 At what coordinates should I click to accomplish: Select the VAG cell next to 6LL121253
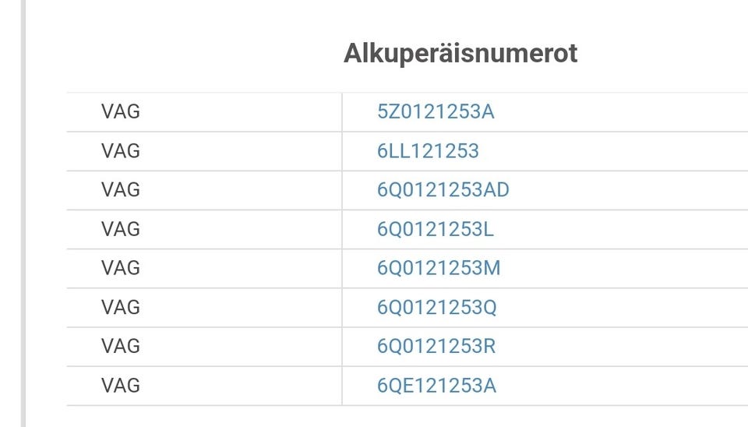coord(121,151)
